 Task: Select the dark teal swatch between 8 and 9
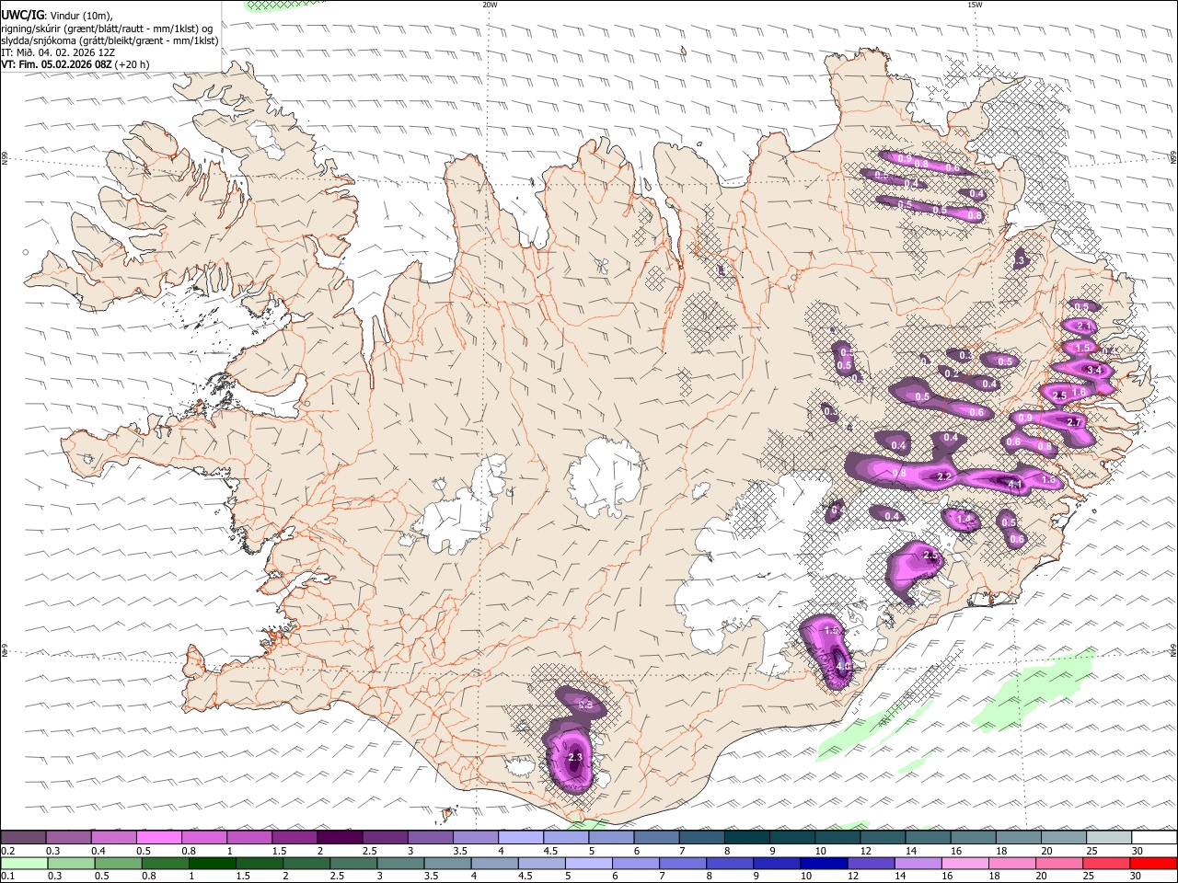point(747,838)
